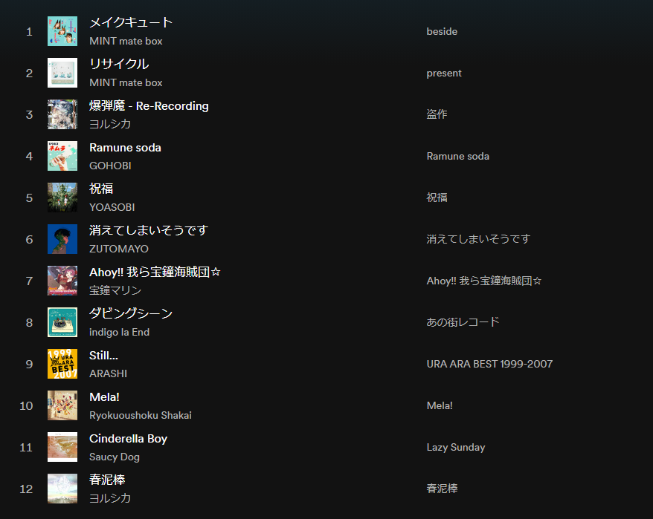Image resolution: width=653 pixels, height=519 pixels.
Task: Open the album 盗作
Action: [x=437, y=114]
